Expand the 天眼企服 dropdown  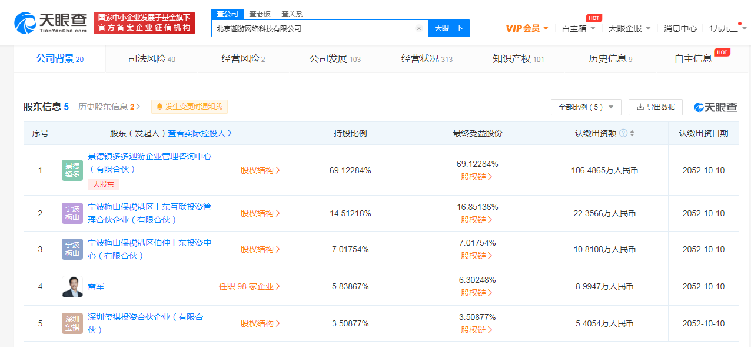(629, 28)
